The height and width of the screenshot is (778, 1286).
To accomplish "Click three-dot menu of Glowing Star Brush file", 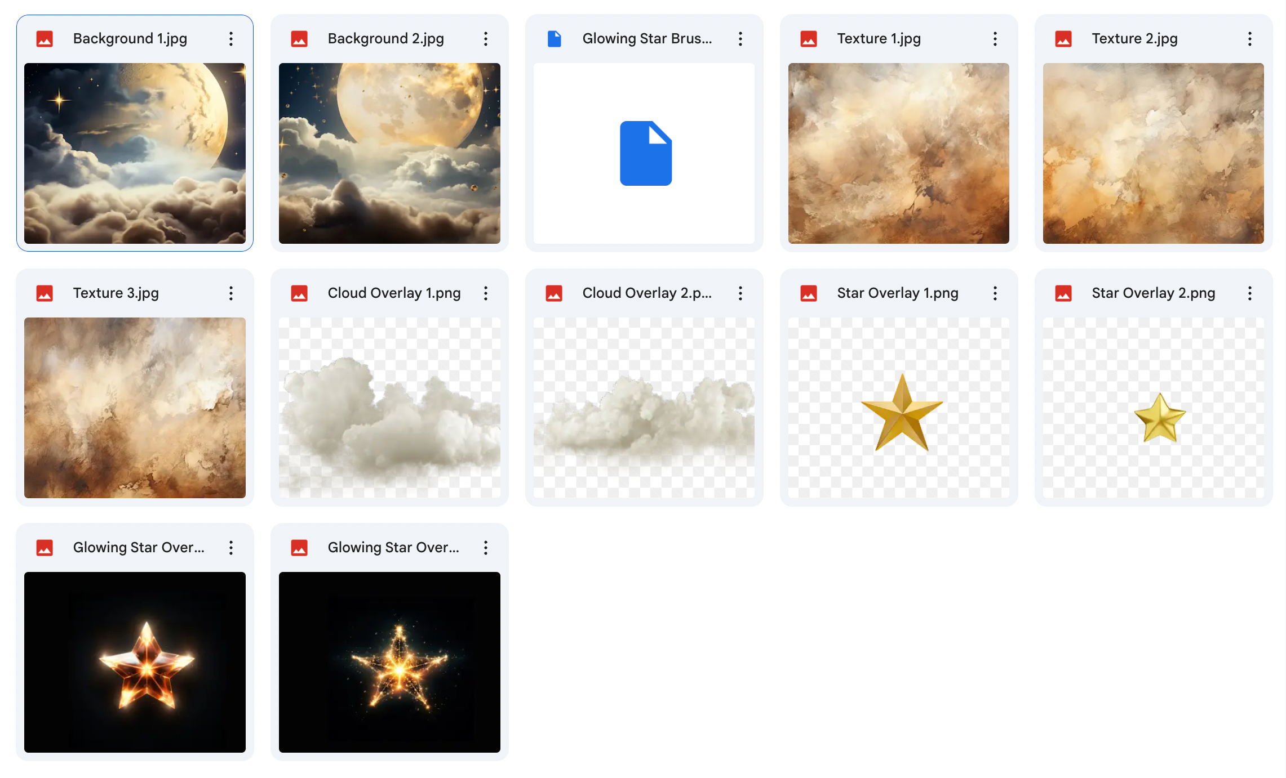I will pos(740,39).
